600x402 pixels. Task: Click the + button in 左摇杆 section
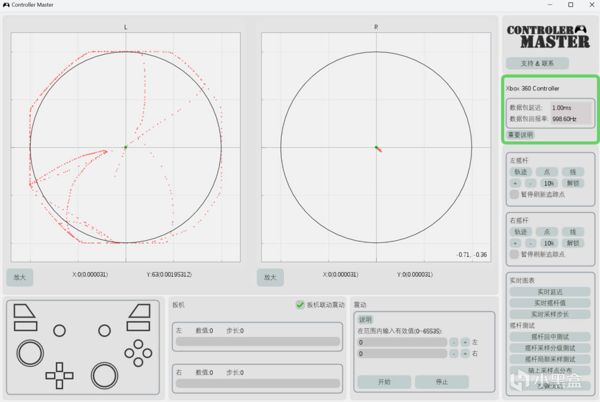[x=515, y=183]
